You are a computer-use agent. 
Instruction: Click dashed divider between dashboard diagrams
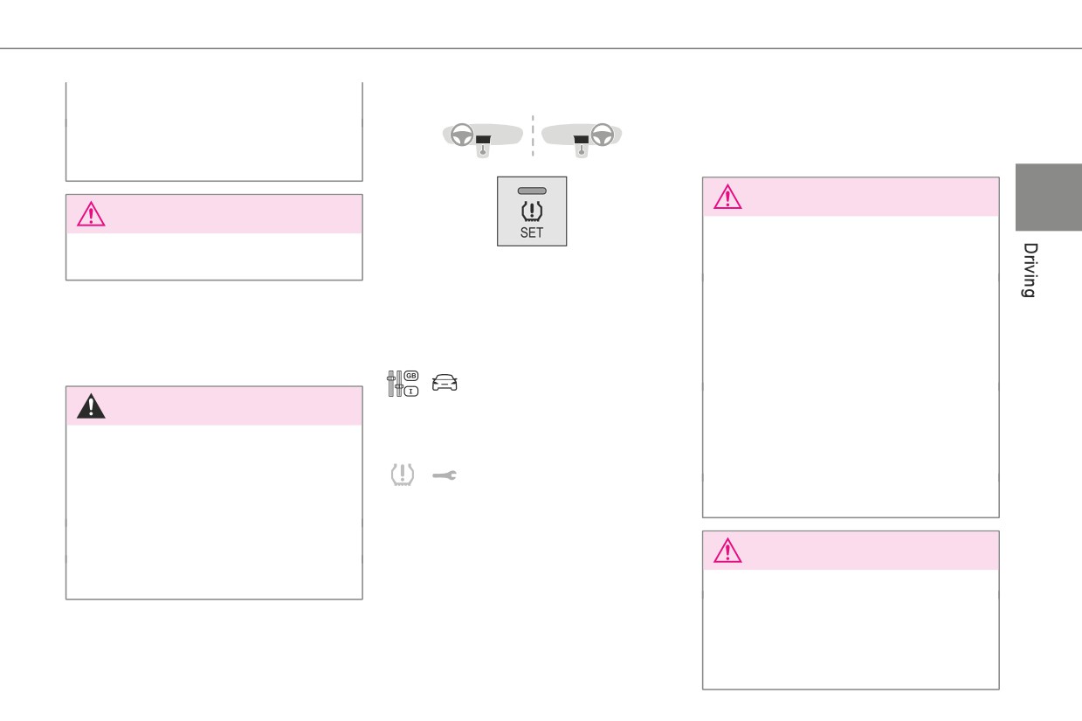coord(532,135)
